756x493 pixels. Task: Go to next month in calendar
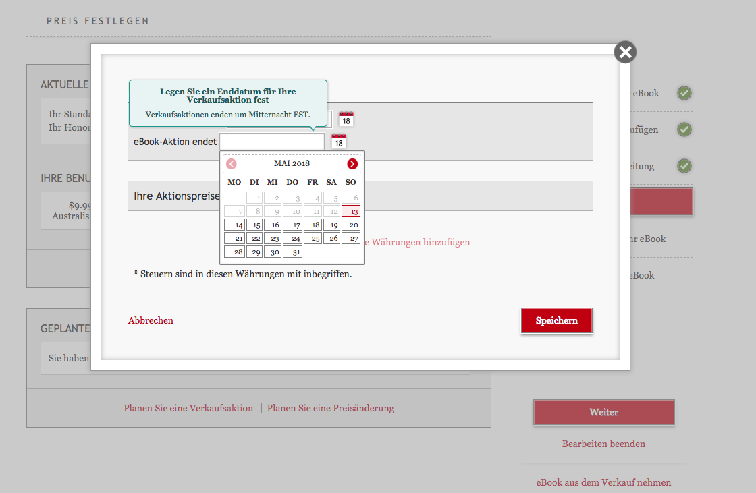pos(352,164)
